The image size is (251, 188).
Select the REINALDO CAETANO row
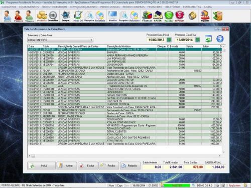(x=124, y=128)
